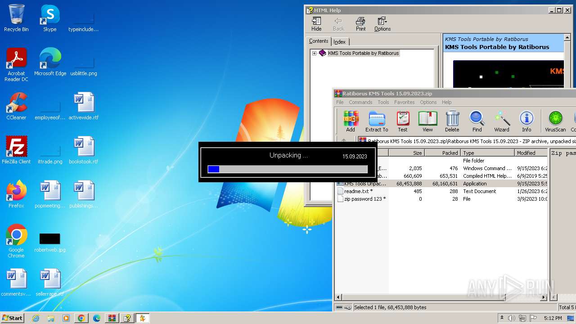The image size is (576, 324).
Task: Select robertweb.jpg desktop file
Action: [50, 242]
